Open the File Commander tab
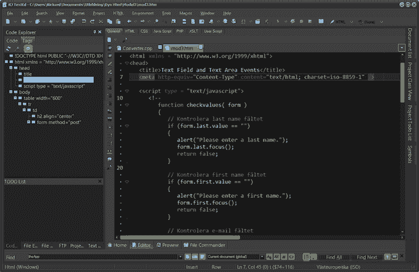The height and width of the screenshot is (272, 419). [x=204, y=245]
